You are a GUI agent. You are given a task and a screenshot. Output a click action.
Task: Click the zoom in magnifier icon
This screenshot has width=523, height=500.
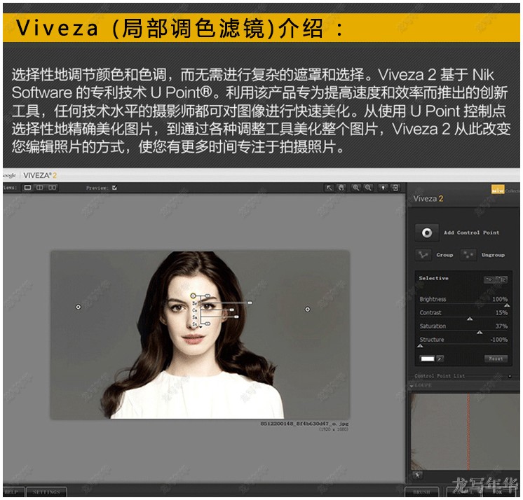[x=356, y=188]
